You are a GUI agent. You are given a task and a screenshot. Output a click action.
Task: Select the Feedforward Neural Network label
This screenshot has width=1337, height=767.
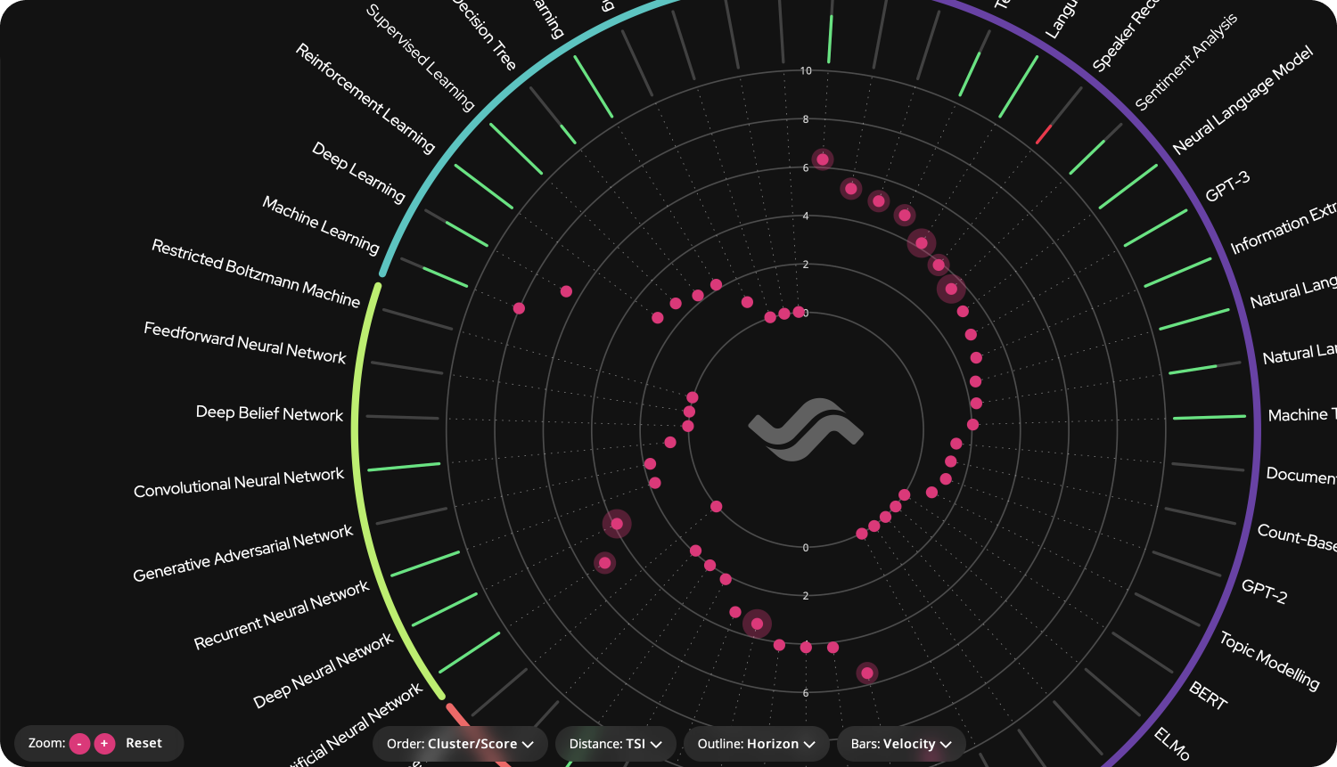[245, 342]
